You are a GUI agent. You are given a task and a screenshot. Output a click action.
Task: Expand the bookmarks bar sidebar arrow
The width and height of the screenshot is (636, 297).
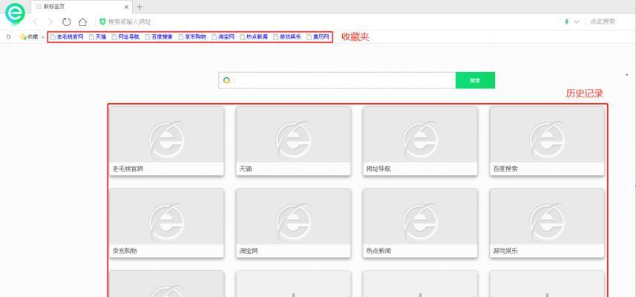[x=8, y=37]
